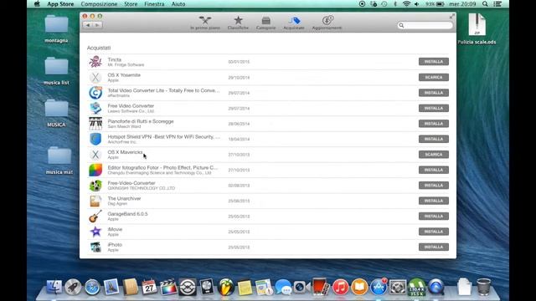The height and width of the screenshot is (301, 536).
Task: Open Notification Center list icon
Action: (497, 4)
